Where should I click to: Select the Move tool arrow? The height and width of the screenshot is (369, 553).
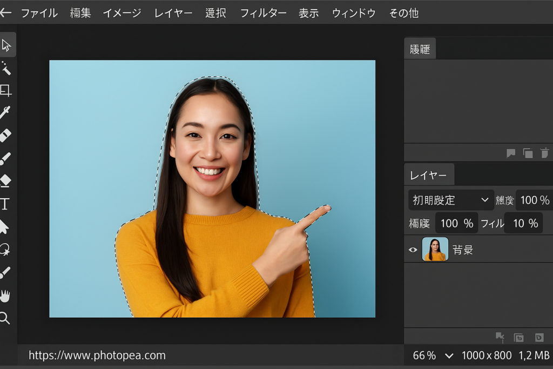[6, 45]
